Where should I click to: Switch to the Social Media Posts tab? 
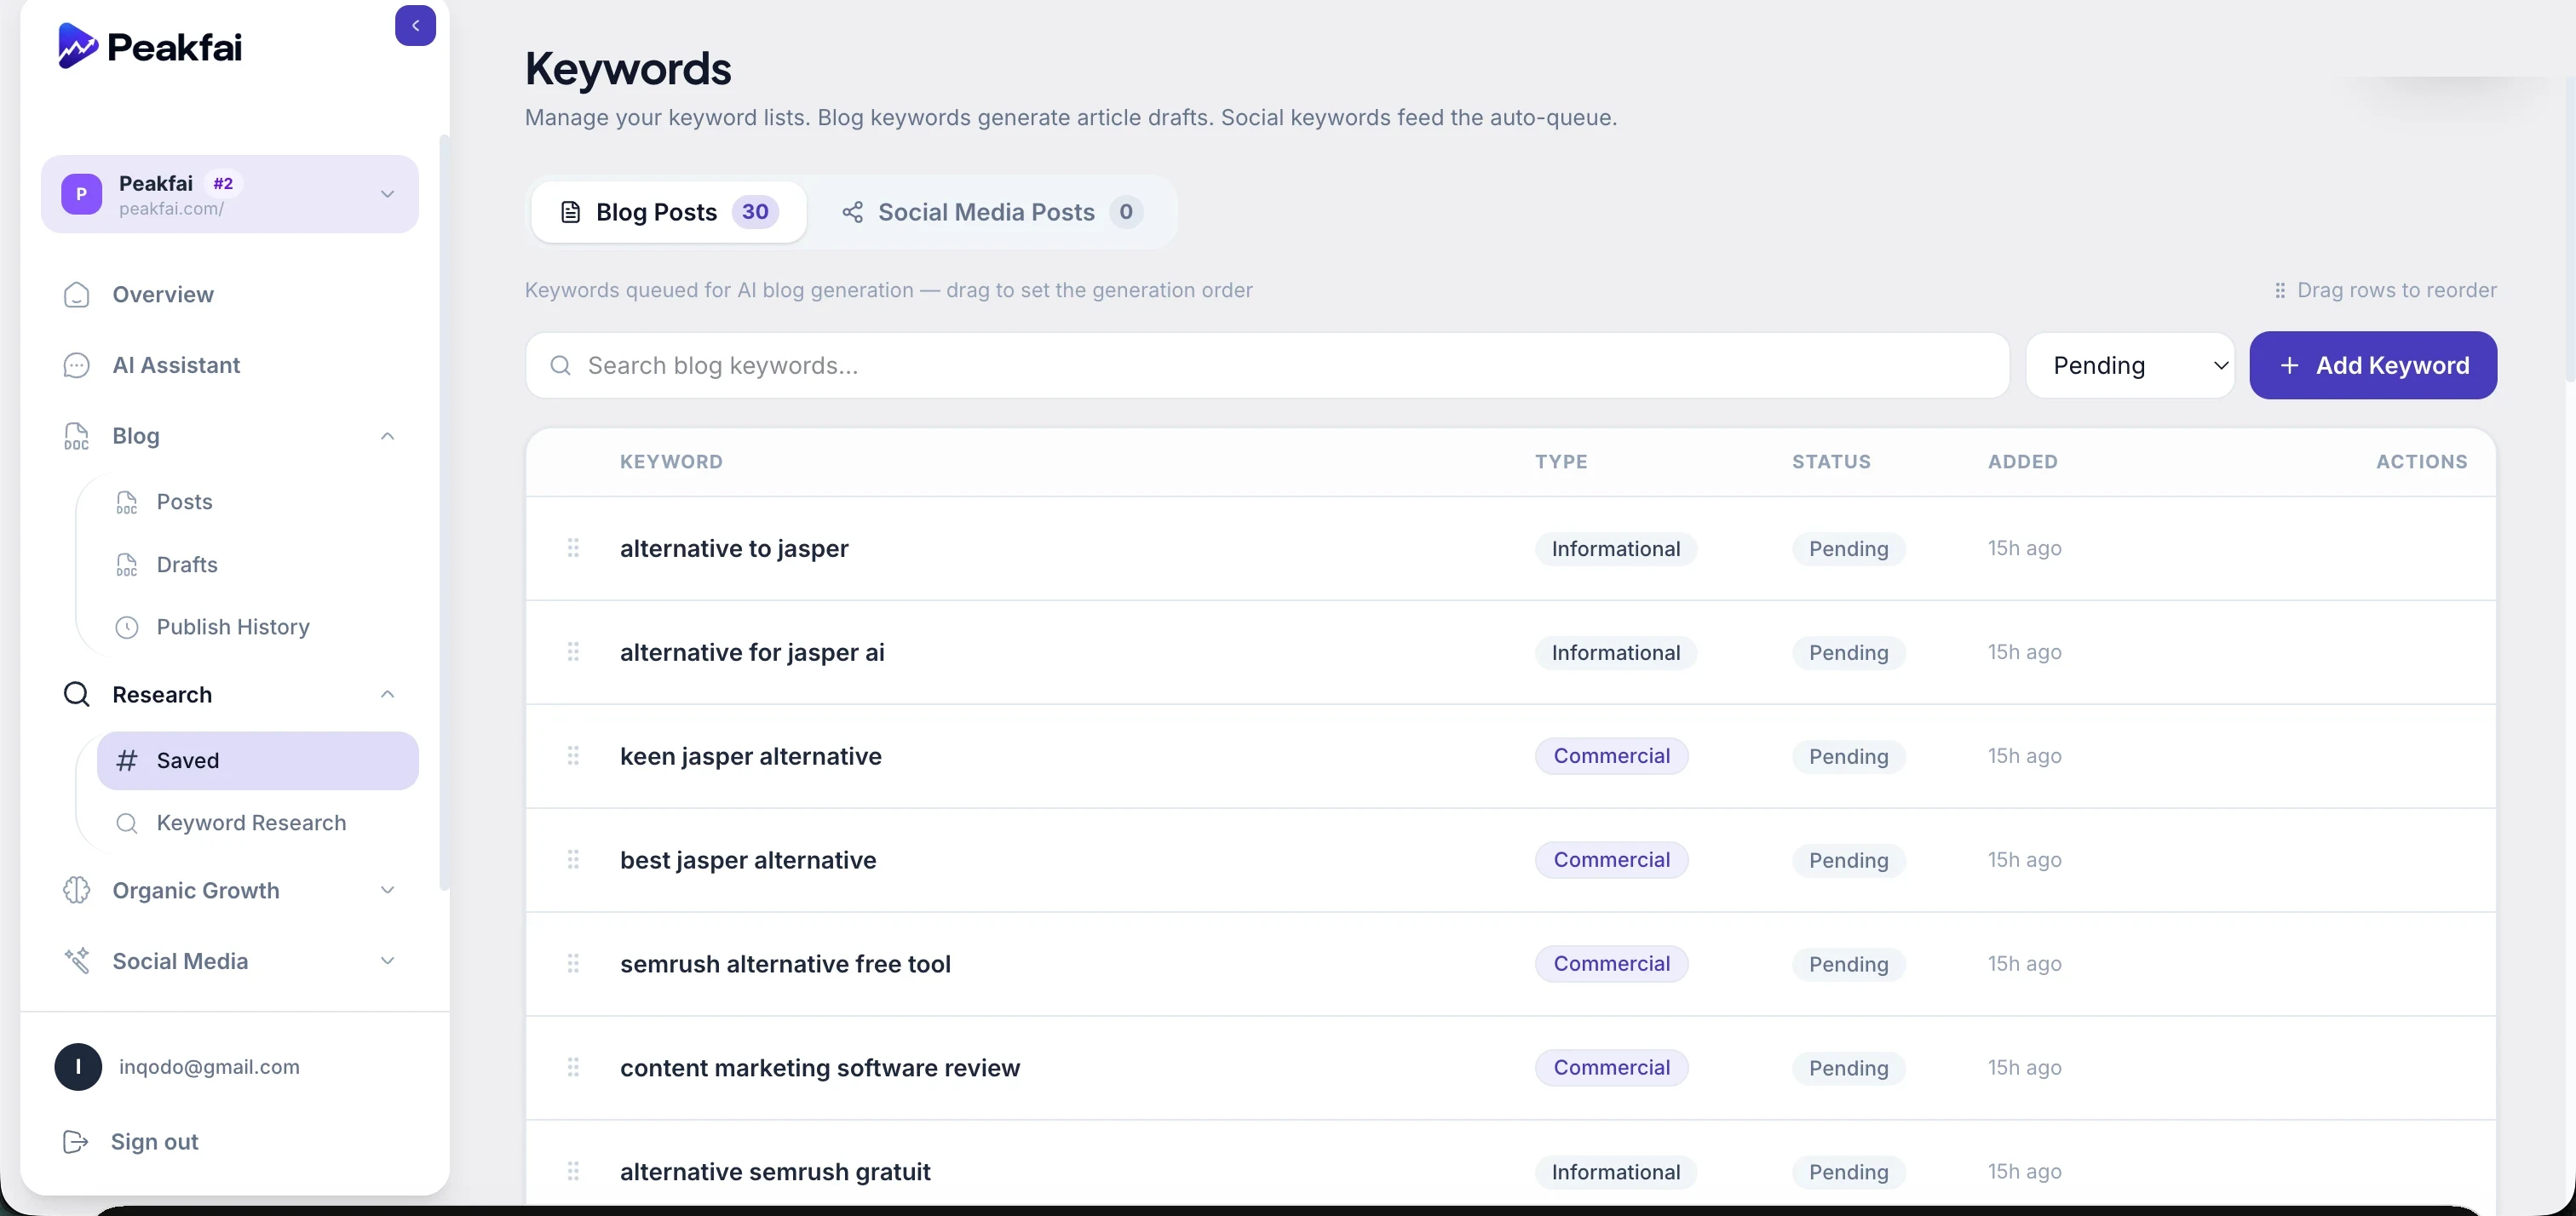tap(992, 212)
